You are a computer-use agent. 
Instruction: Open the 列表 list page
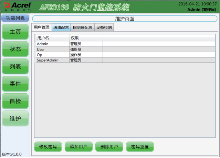pyautogui.click(x=15, y=66)
